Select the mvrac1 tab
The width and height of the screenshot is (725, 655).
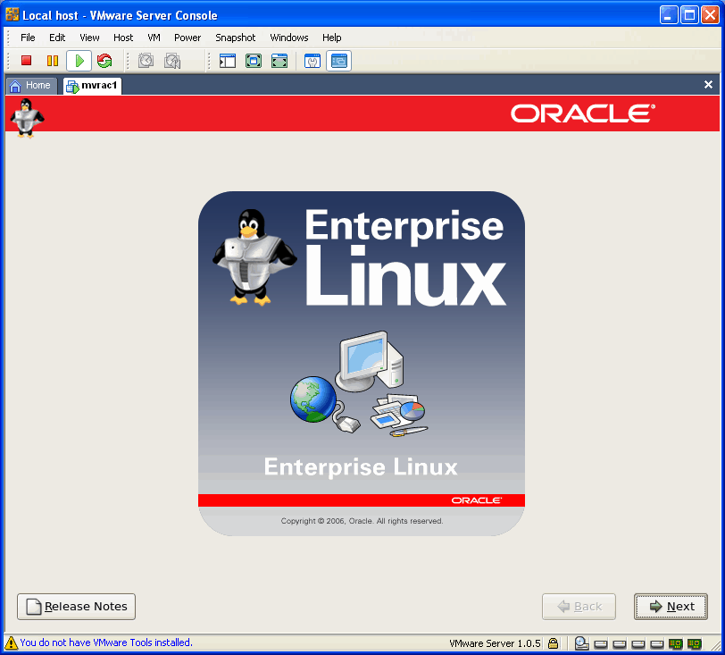coord(92,86)
